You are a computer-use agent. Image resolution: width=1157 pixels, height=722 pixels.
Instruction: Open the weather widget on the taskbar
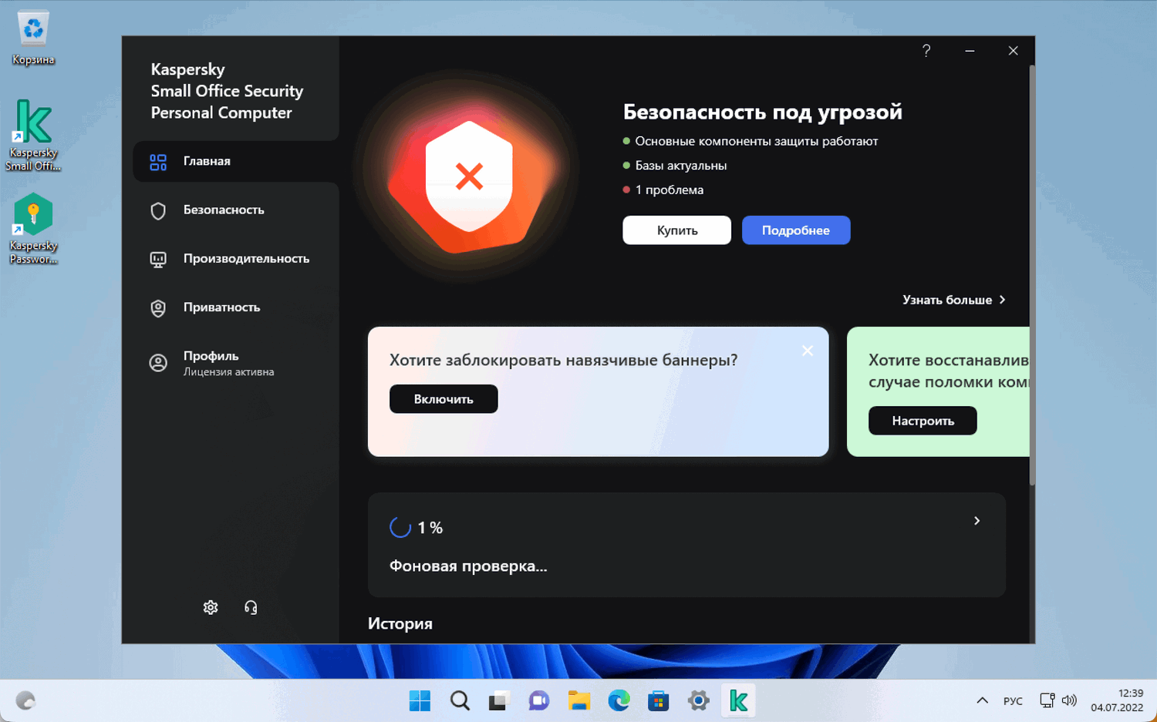26,700
